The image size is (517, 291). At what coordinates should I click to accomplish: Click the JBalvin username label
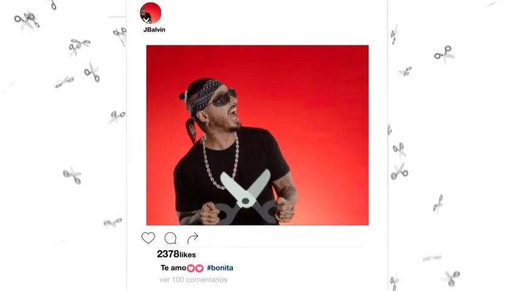(x=154, y=30)
